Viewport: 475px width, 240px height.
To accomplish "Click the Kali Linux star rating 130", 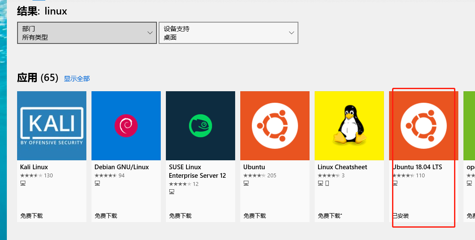I will coord(36,175).
